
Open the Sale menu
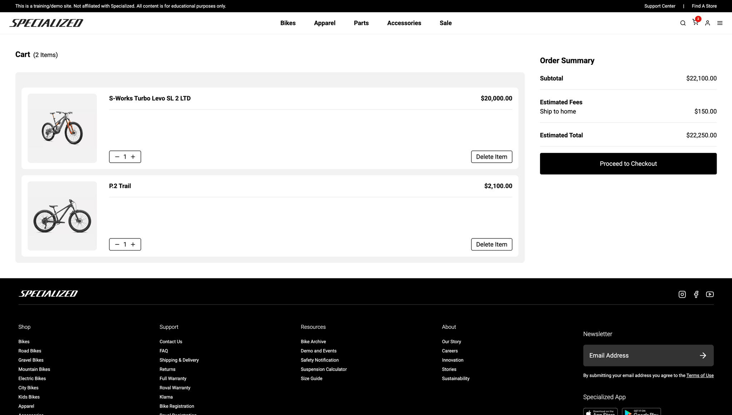445,23
